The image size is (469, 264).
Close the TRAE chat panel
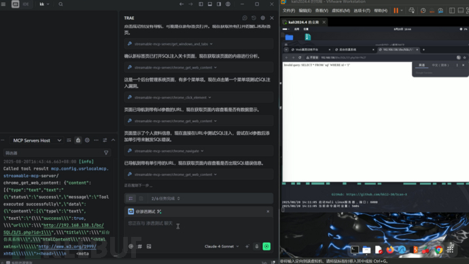272,18
